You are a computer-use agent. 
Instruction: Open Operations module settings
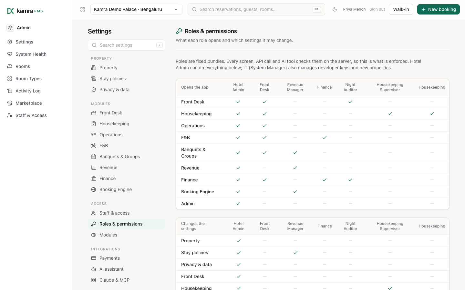point(127,135)
